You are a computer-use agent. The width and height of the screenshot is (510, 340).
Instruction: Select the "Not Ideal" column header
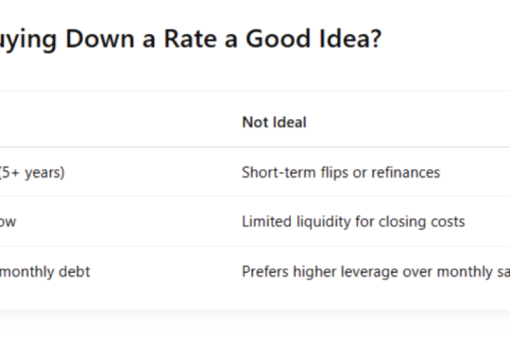pos(274,122)
